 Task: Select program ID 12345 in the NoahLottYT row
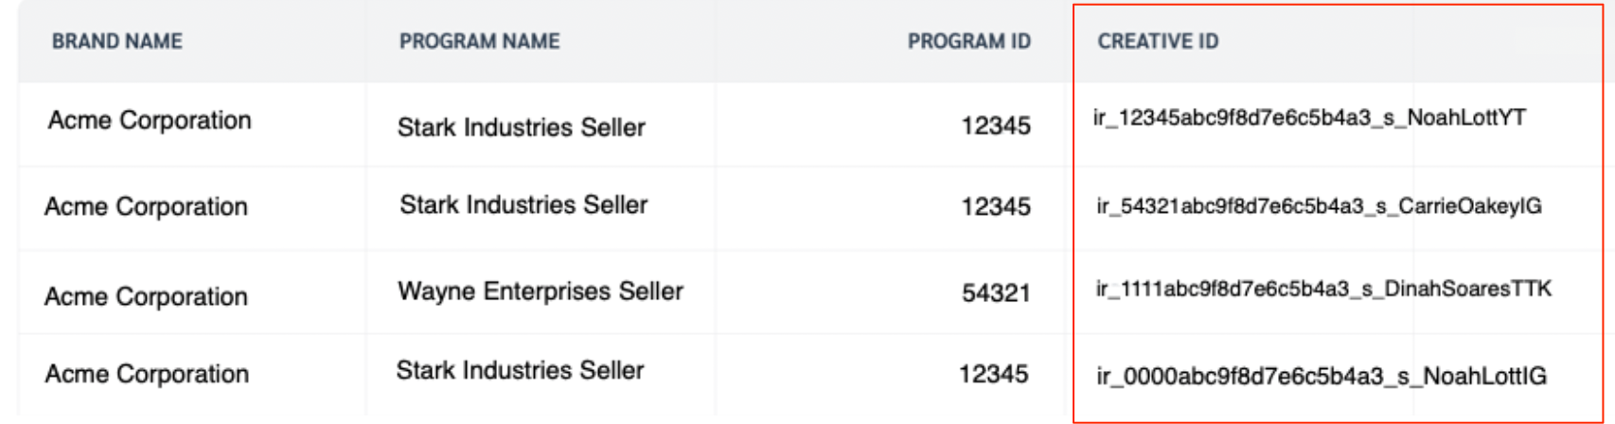coord(996,126)
